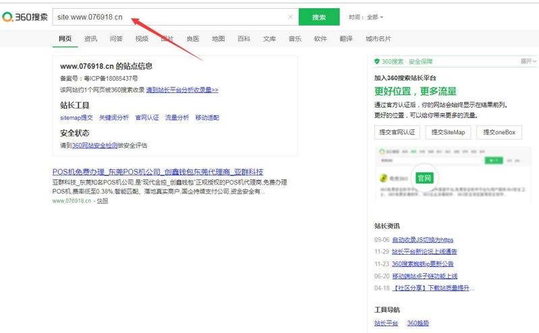Switch to the 资讯 tab
Image resolution: width=539 pixels, height=333 pixels.
pyautogui.click(x=90, y=38)
